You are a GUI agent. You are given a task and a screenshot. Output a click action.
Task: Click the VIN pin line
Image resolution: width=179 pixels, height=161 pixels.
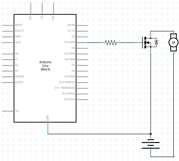click(54, 9)
